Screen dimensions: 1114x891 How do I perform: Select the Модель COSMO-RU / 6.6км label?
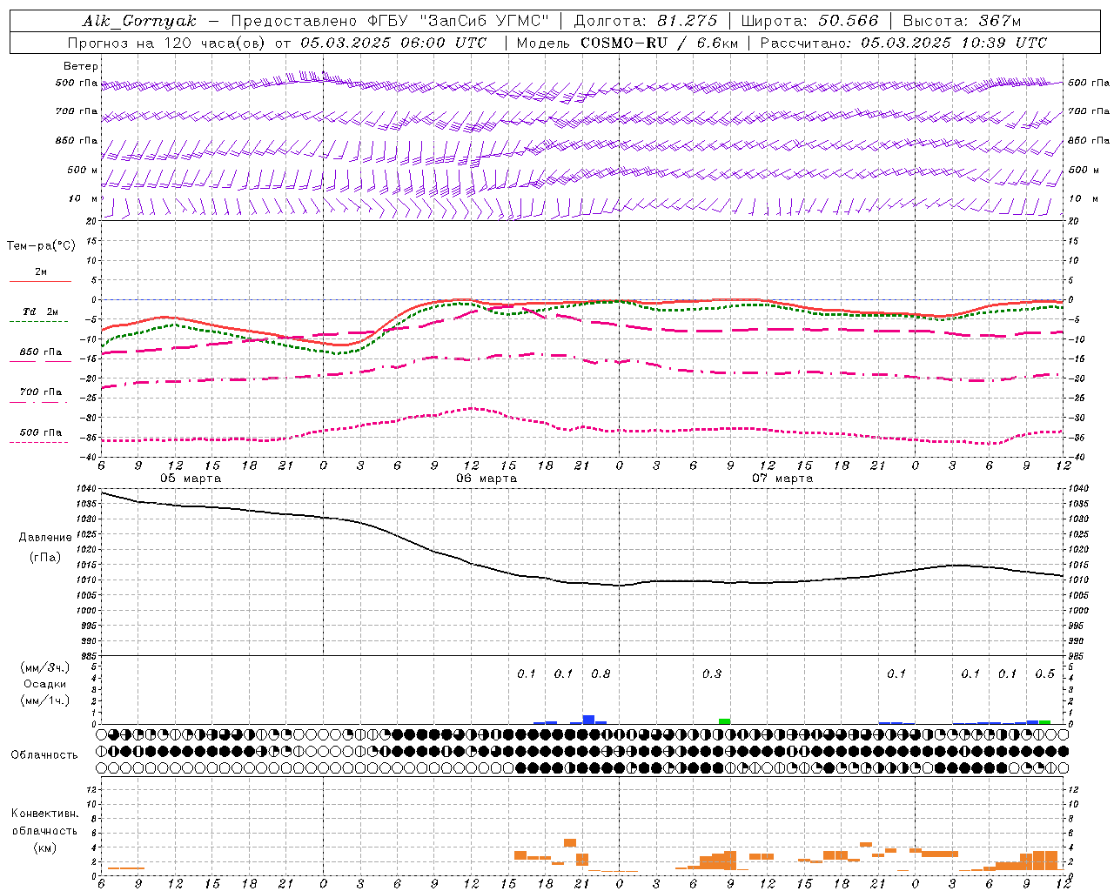coord(626,43)
